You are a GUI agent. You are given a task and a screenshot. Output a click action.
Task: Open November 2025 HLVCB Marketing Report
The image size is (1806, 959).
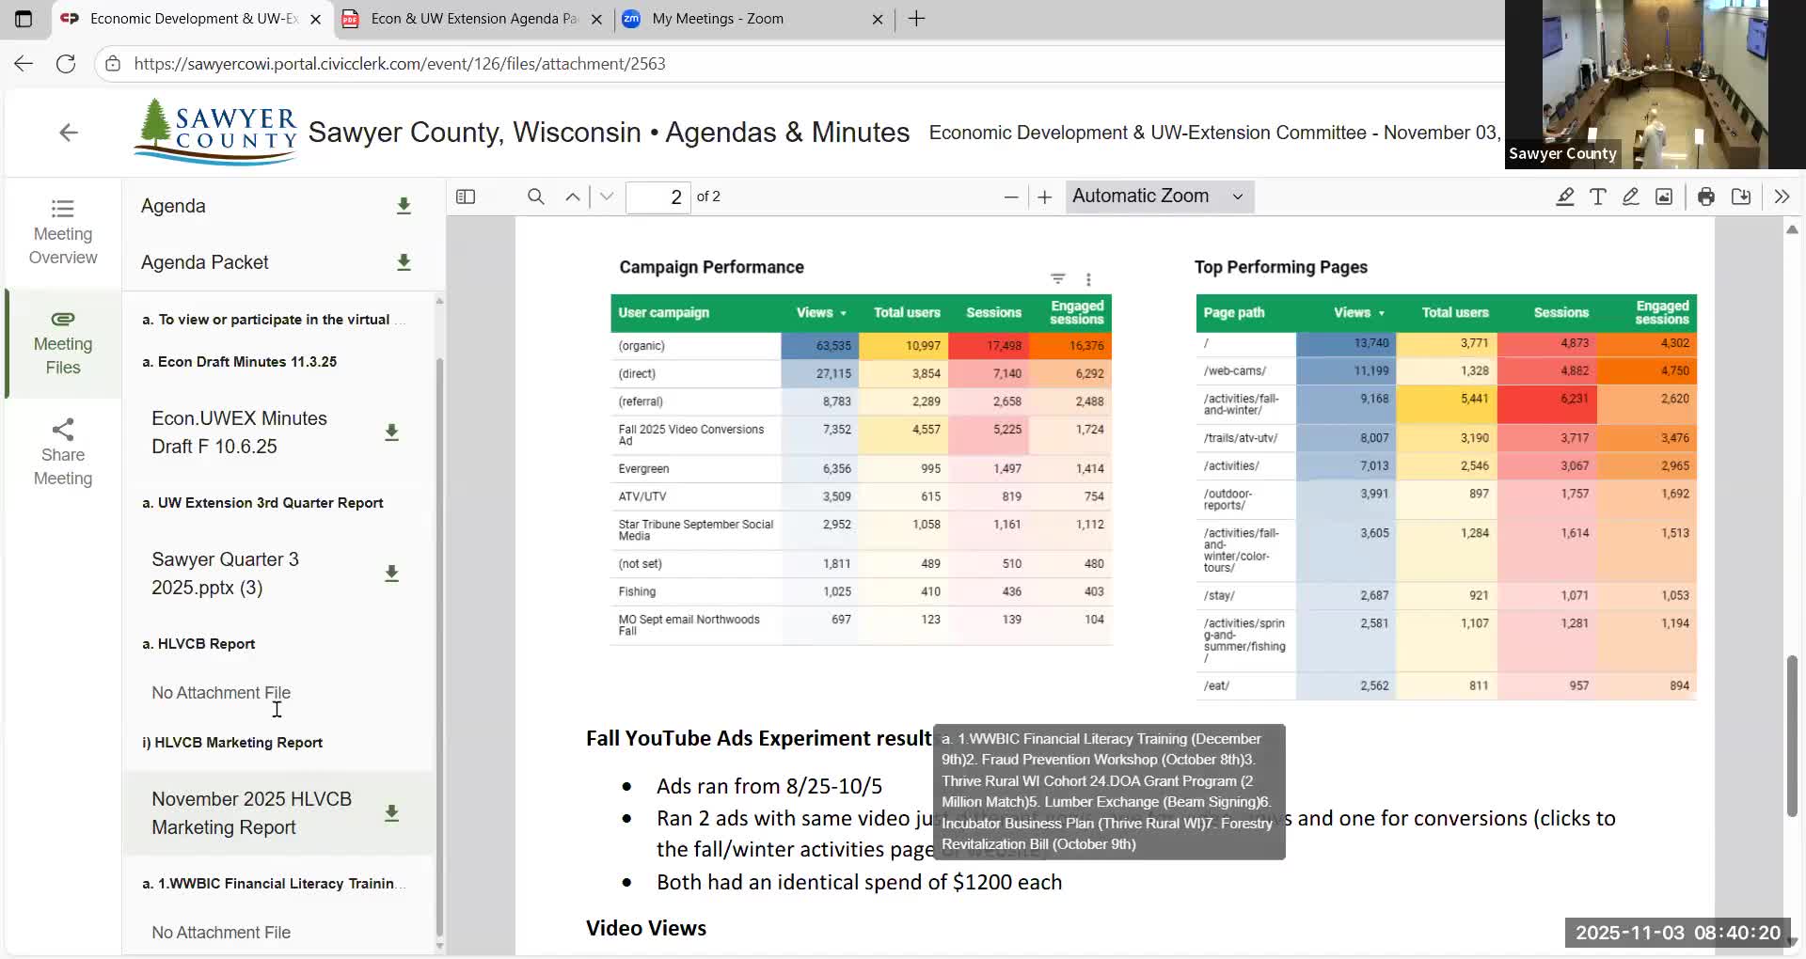pos(251,813)
